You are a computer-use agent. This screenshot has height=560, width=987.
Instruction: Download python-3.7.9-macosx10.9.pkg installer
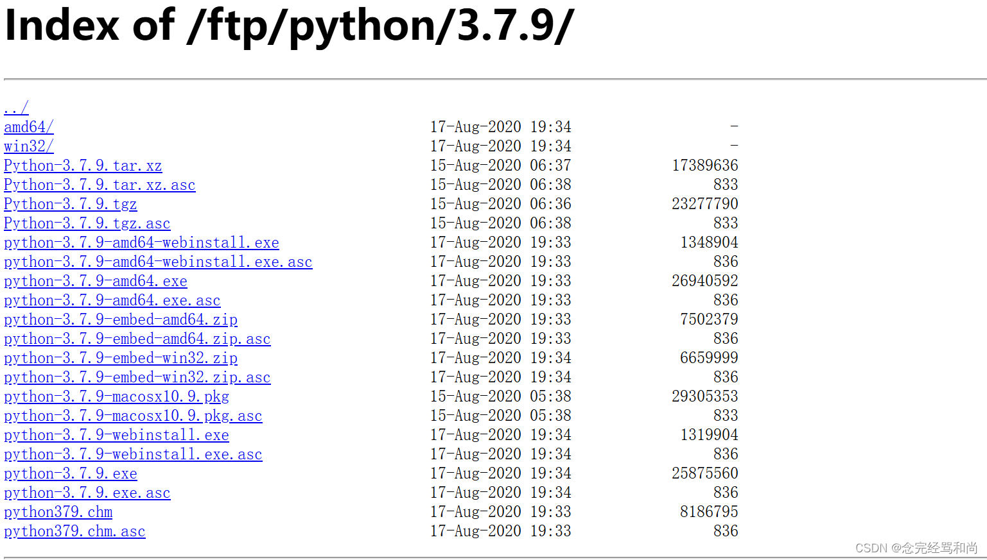tap(116, 396)
